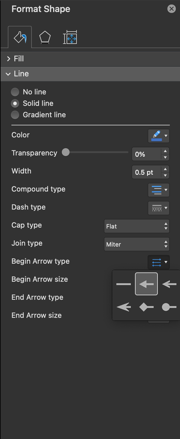Screen dimensions: 180x439
Task: Choose the solid triangle arrow type
Action: tap(146, 284)
